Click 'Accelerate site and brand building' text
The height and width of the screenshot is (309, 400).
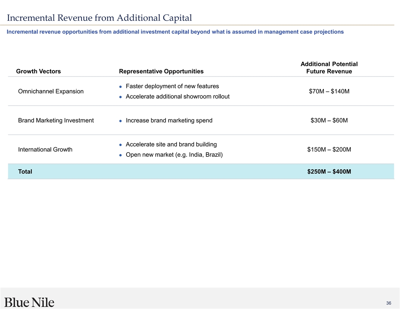[x=171, y=144]
